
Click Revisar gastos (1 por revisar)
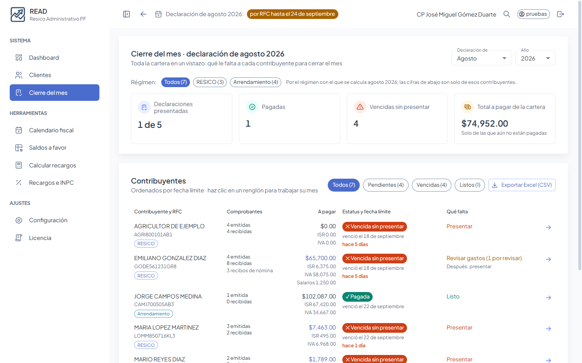(484, 258)
